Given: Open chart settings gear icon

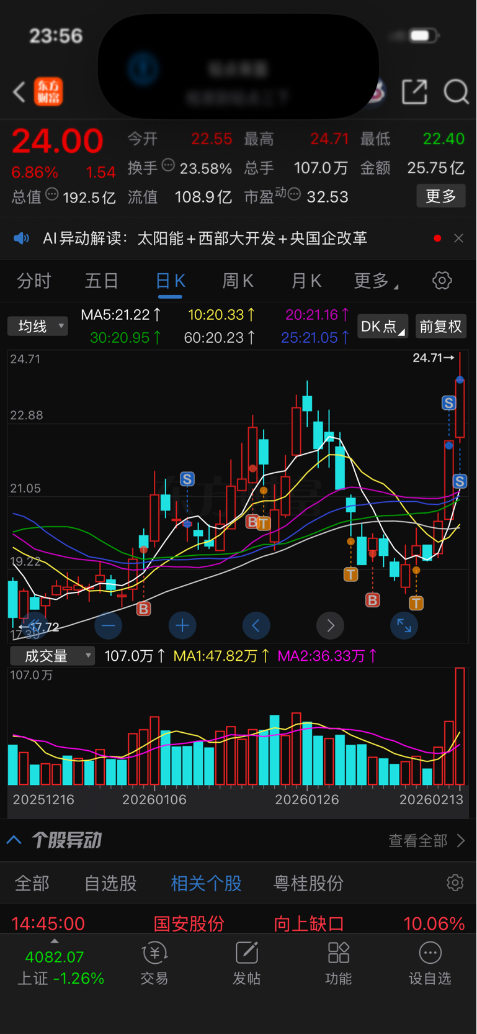Looking at the screenshot, I should pyautogui.click(x=442, y=281).
